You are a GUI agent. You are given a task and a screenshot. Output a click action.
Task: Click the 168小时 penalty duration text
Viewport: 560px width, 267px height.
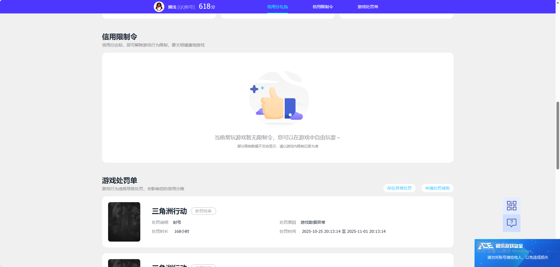pyautogui.click(x=182, y=231)
